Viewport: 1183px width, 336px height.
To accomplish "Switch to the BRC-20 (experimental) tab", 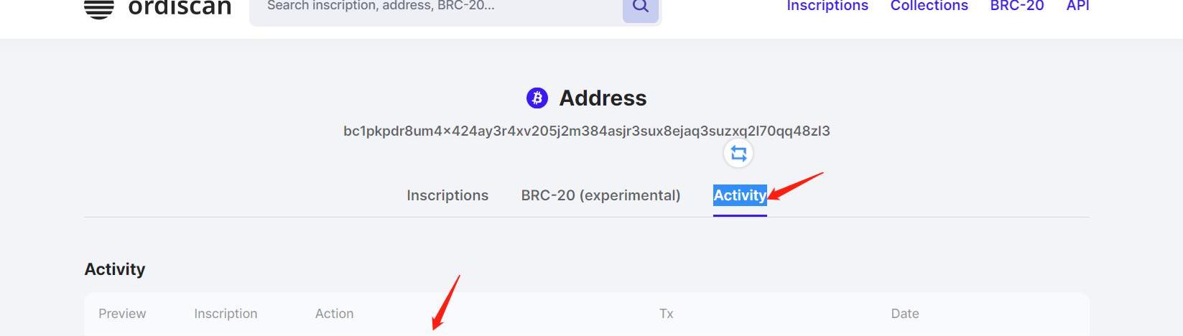I will coord(600,195).
